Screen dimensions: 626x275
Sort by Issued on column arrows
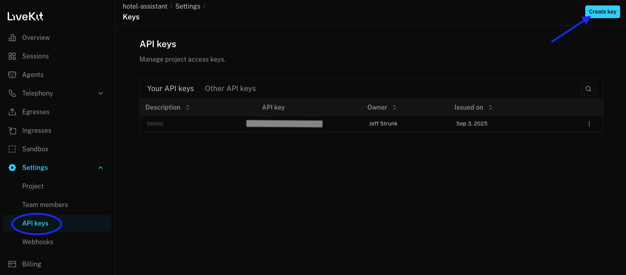coord(491,107)
